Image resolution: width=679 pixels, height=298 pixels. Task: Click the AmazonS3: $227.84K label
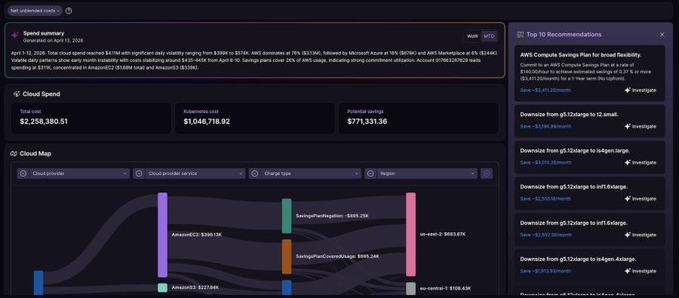[x=195, y=287]
